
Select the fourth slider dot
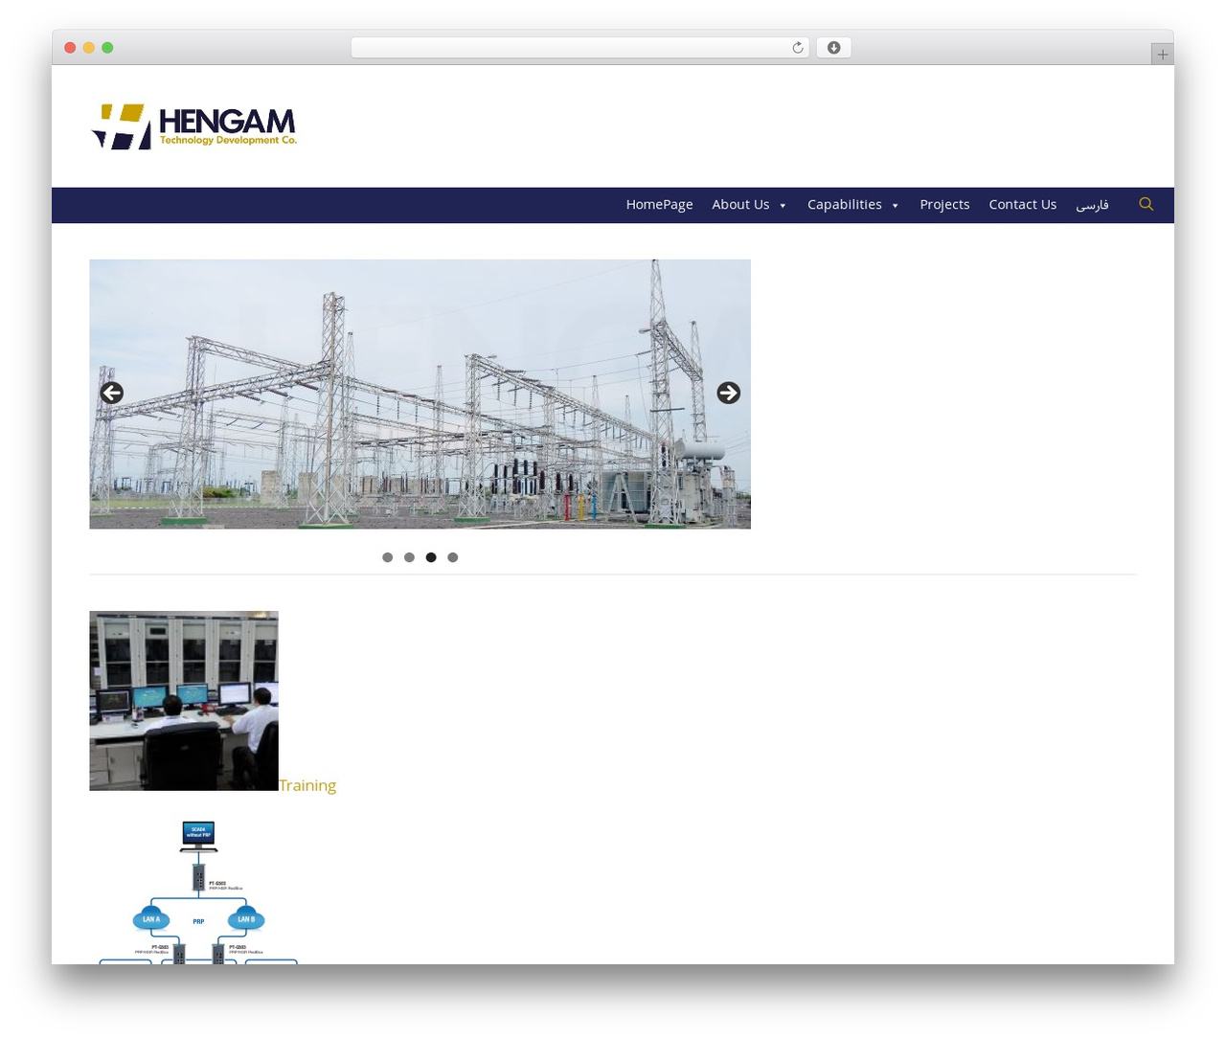click(x=453, y=557)
